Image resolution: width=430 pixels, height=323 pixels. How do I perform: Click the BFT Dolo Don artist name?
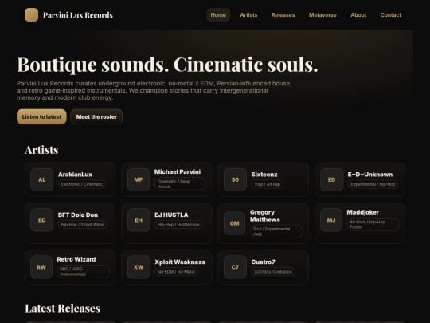(78, 215)
